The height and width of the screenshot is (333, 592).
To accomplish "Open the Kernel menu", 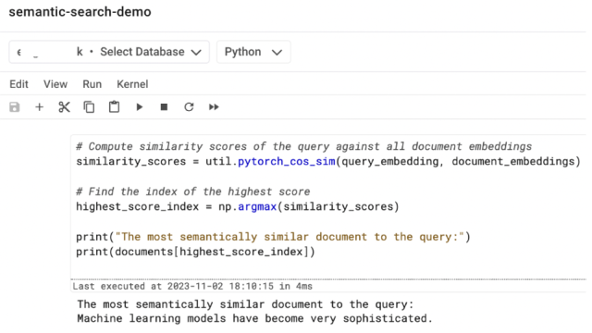I will (132, 84).
